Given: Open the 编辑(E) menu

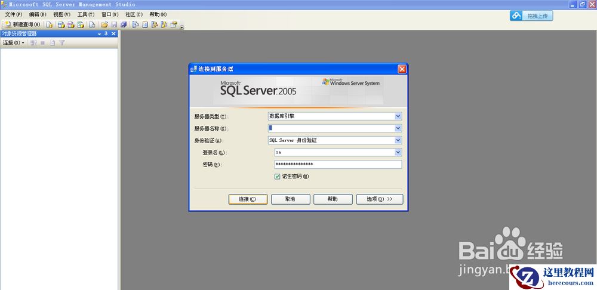Looking at the screenshot, I should click(x=38, y=14).
